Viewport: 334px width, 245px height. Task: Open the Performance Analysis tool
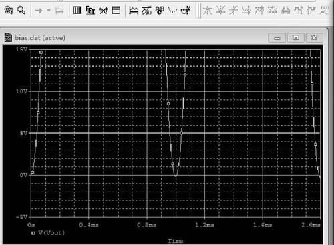104,10
